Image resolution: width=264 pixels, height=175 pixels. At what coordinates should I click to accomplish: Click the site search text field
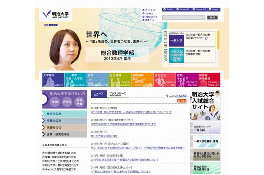tap(184, 17)
